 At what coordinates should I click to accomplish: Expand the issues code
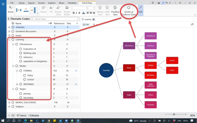coord(9,36)
